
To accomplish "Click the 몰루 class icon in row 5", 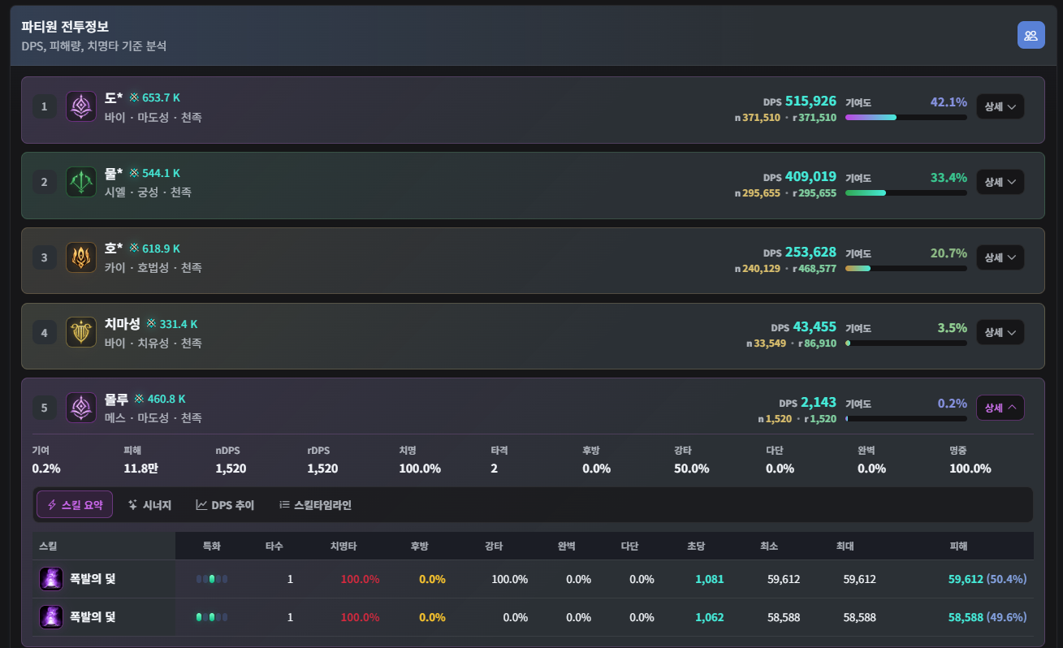I will 81,408.
